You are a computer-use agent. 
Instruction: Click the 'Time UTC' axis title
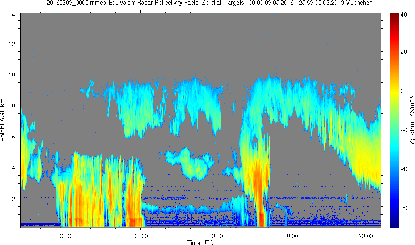[x=200, y=242]
